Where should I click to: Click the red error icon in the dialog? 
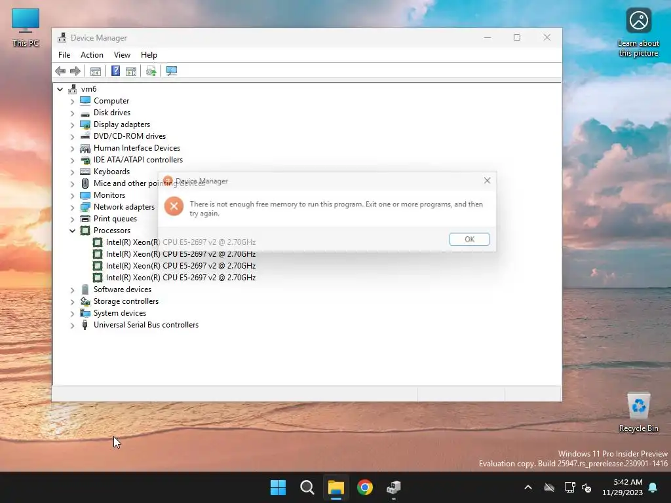point(174,206)
